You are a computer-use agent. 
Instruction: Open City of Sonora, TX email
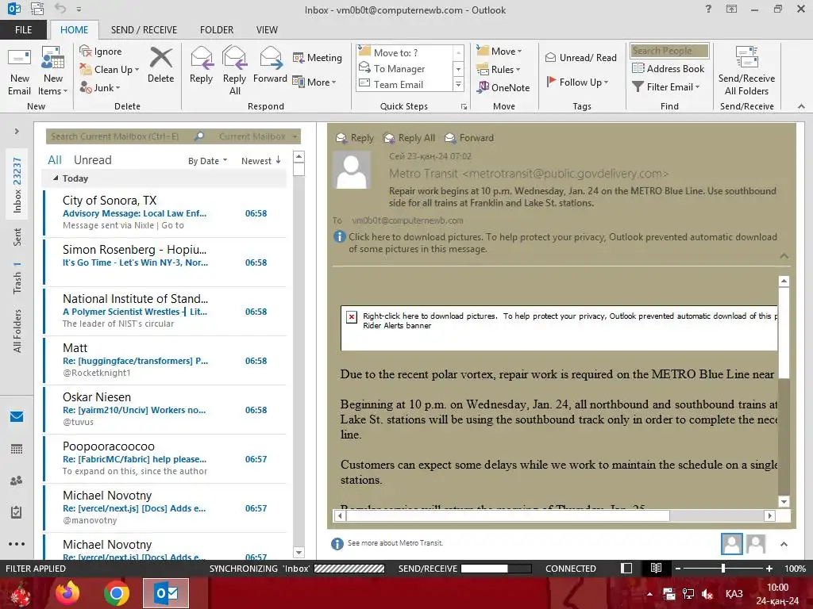(x=165, y=213)
